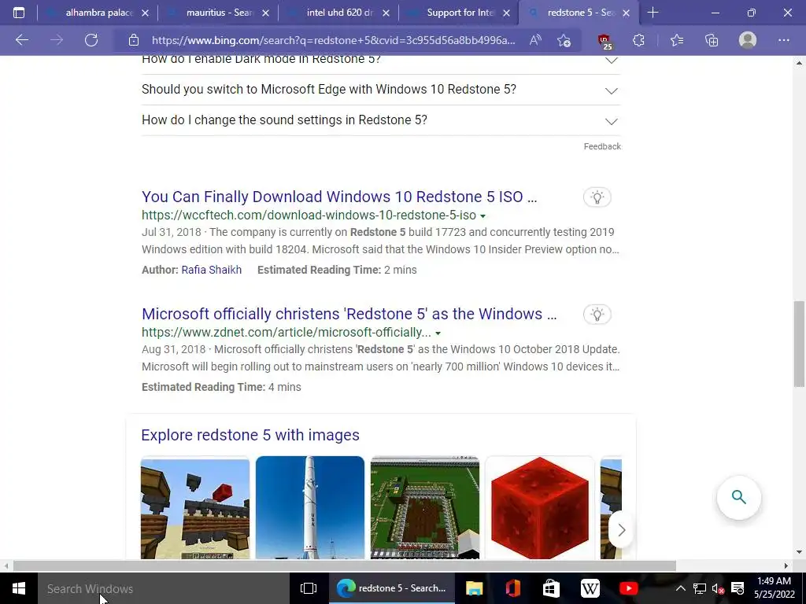This screenshot has width=806, height=604.
Task: Switch to the mauritius search tab
Action: [218, 13]
